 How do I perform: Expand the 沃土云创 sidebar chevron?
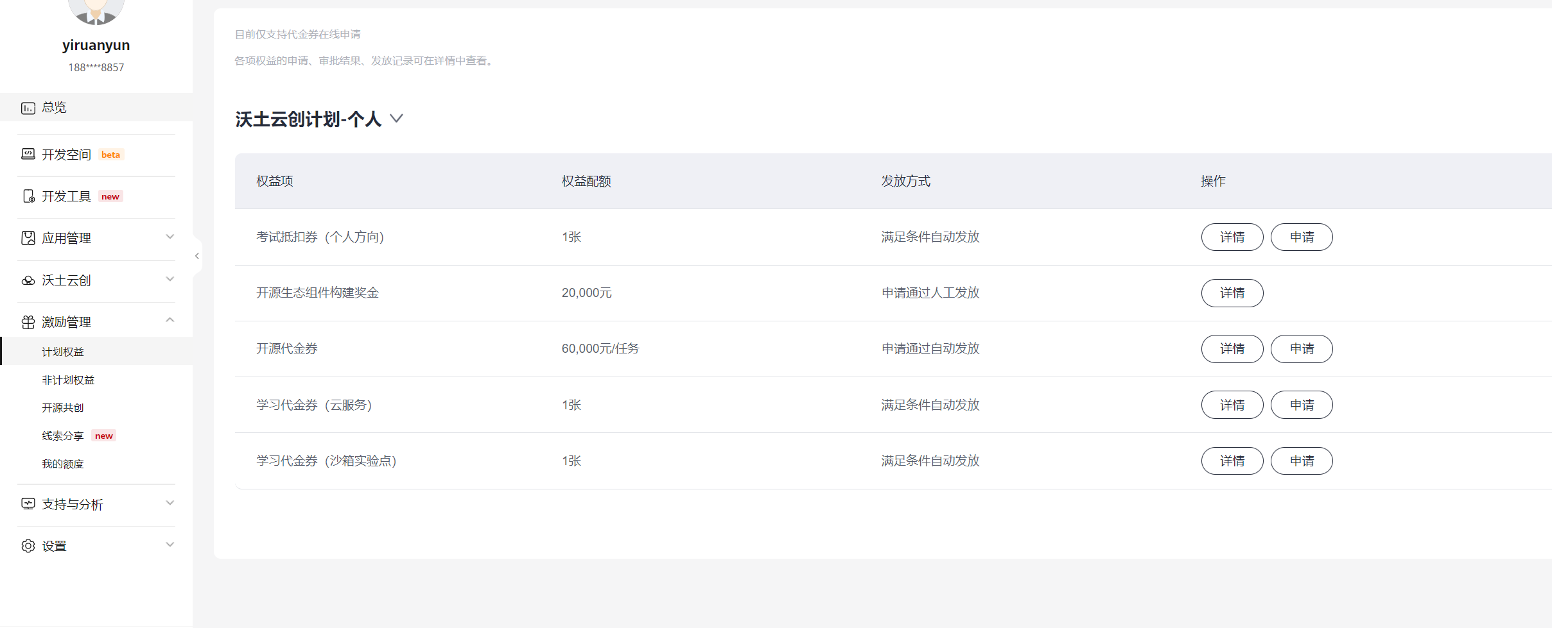tap(170, 279)
